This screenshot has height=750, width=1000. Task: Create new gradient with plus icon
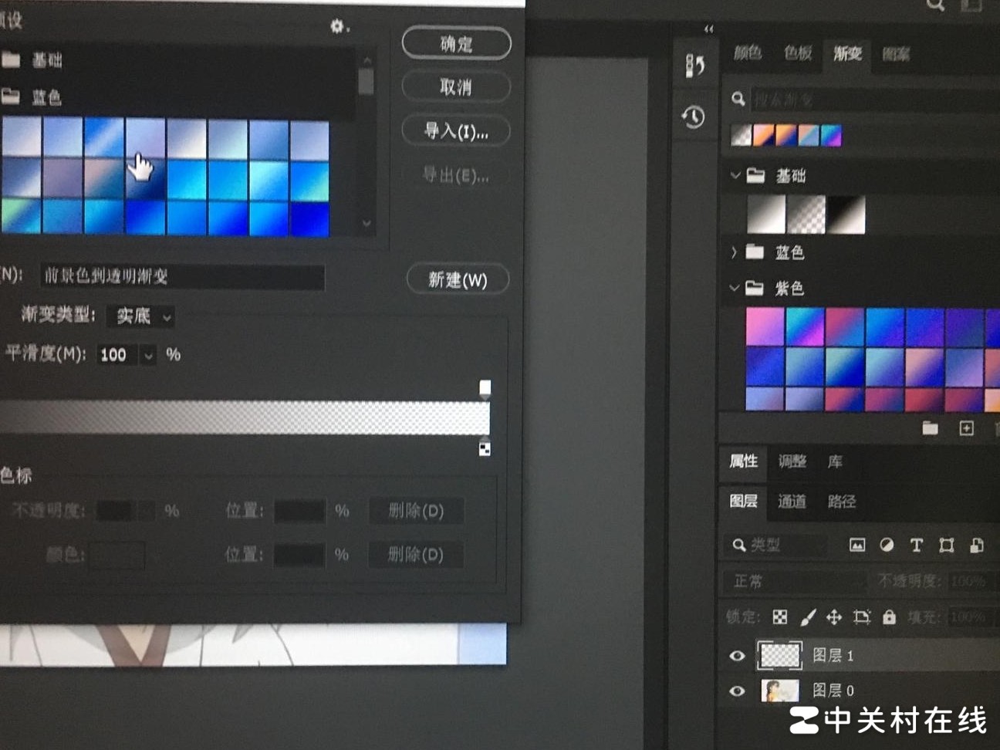[x=966, y=428]
